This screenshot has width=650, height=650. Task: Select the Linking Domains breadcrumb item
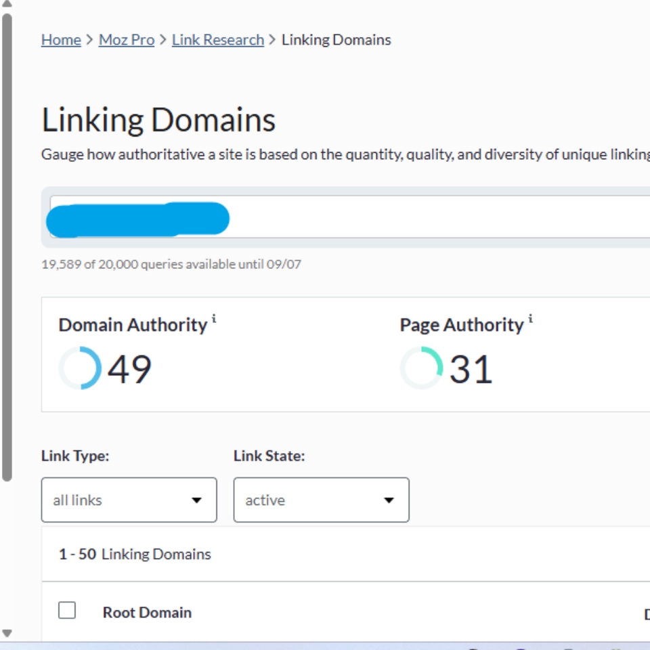[337, 39]
